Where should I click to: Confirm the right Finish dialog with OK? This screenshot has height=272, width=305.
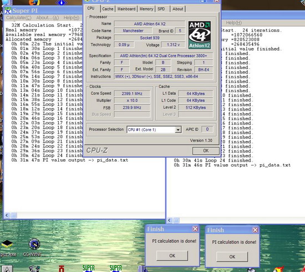232,257
